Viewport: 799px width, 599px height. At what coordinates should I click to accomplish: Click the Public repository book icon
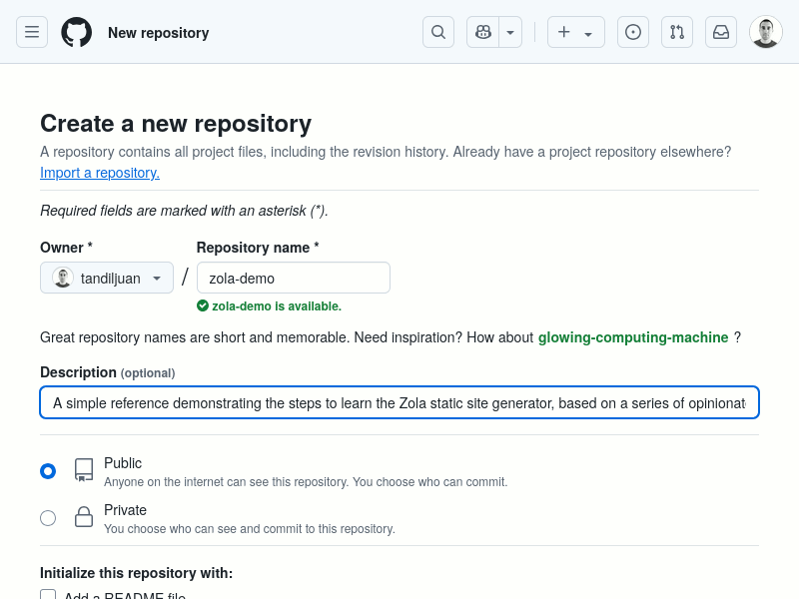pyautogui.click(x=84, y=469)
